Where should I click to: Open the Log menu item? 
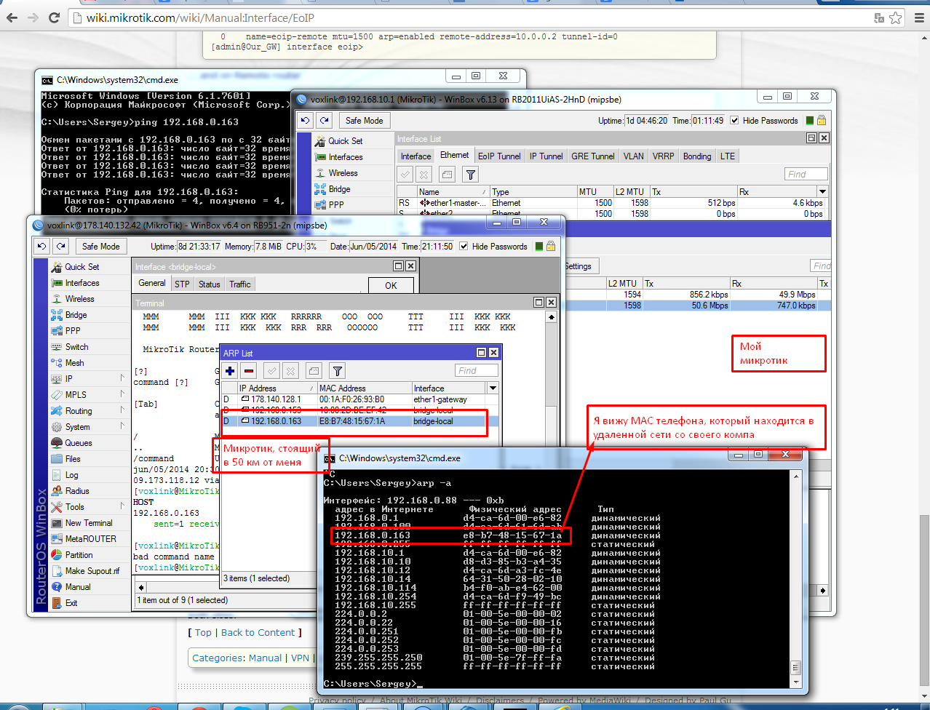(71, 475)
